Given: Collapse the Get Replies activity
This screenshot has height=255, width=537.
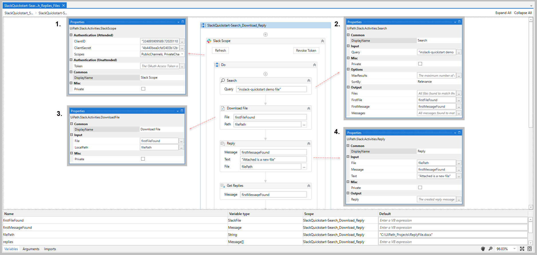Looking at the screenshot, I should (309, 186).
